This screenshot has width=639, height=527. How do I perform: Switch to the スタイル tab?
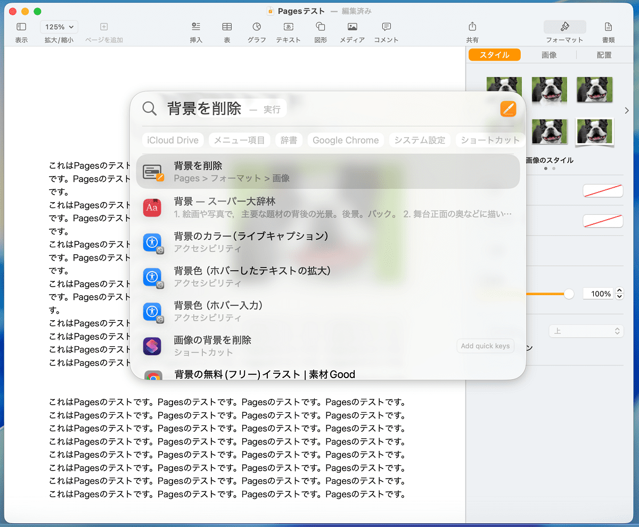[x=494, y=55]
